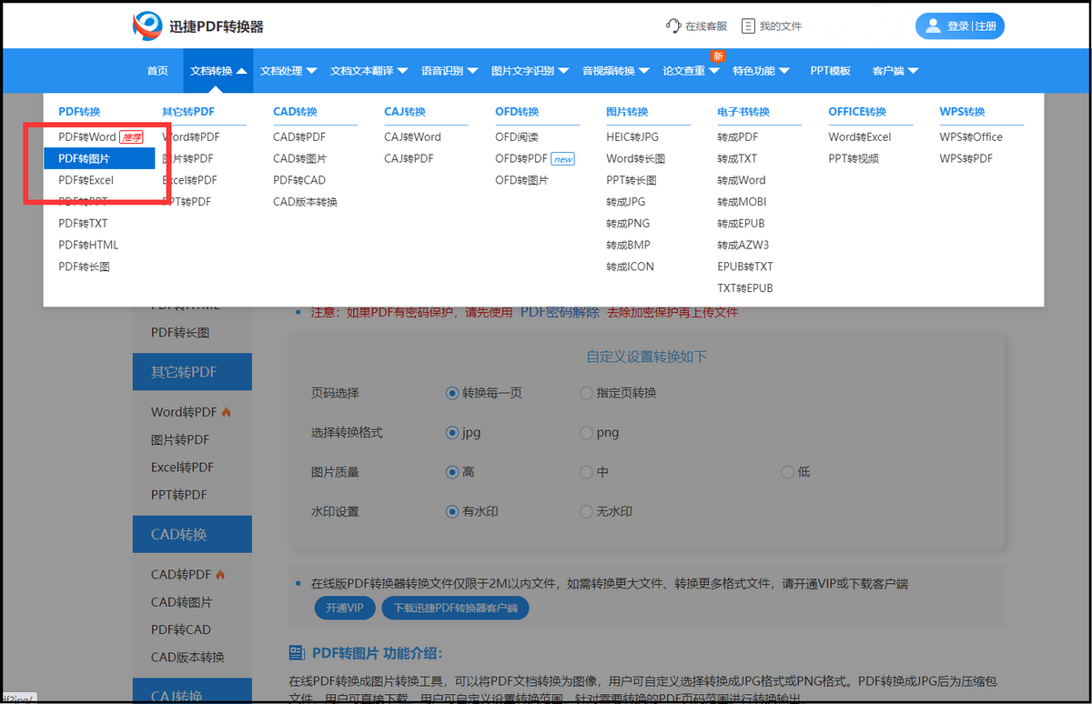
Task: Select 转换每一页 radio button
Action: tap(452, 393)
